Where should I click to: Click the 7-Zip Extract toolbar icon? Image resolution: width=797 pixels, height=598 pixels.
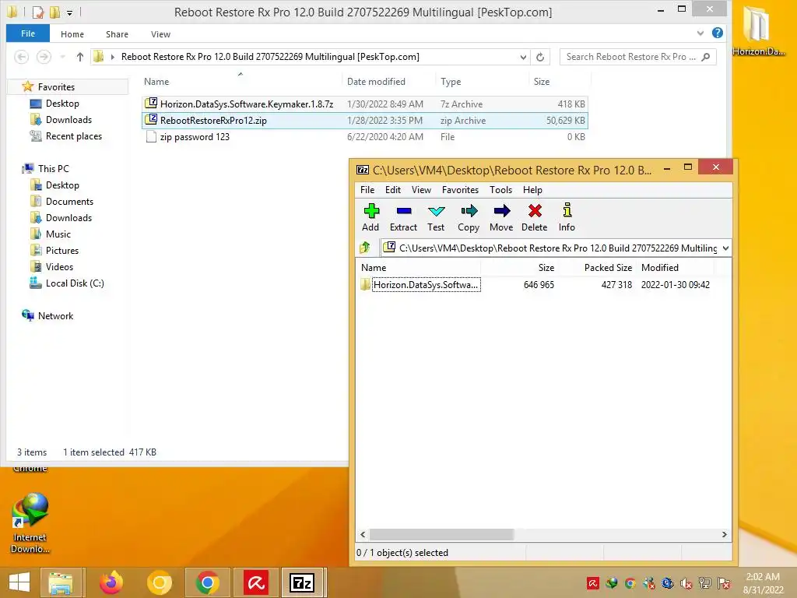(404, 210)
